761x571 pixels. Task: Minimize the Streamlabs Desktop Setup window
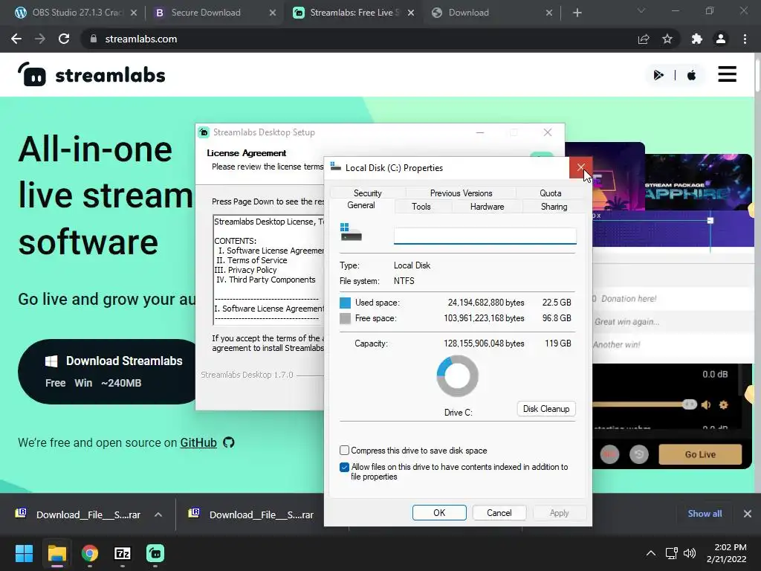480,132
